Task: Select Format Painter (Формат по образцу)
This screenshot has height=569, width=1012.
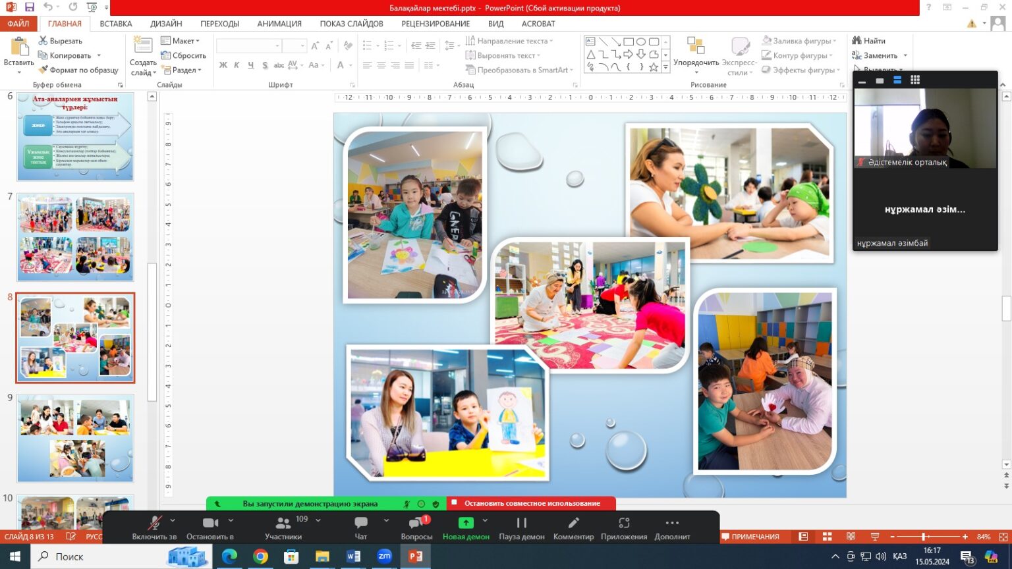Action: point(78,70)
